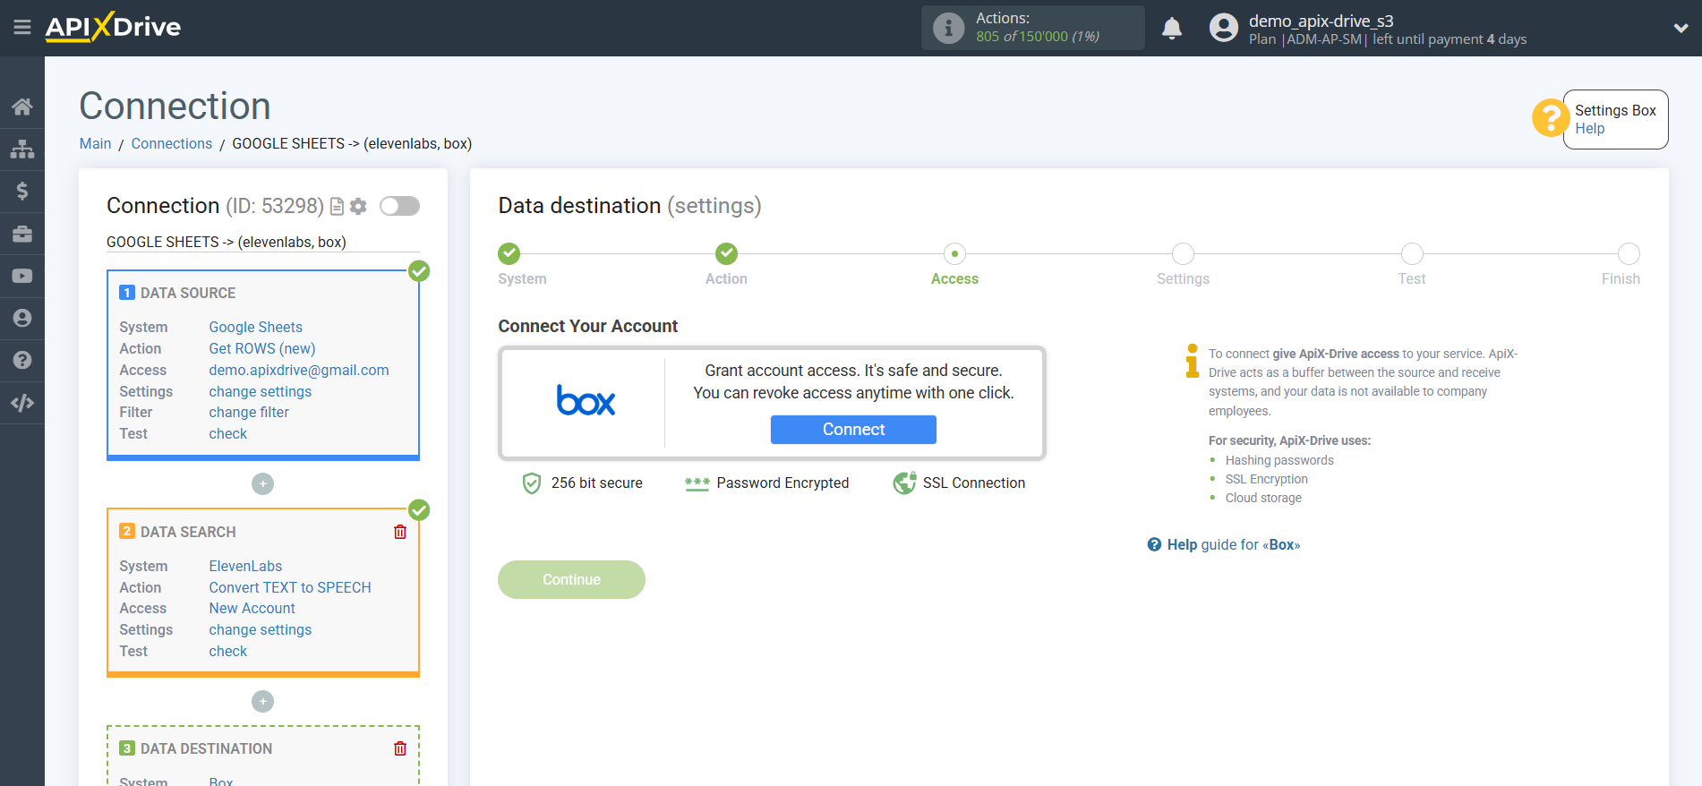Open Google Sheets system link
Screen dimensions: 1702x786
pyautogui.click(x=256, y=327)
